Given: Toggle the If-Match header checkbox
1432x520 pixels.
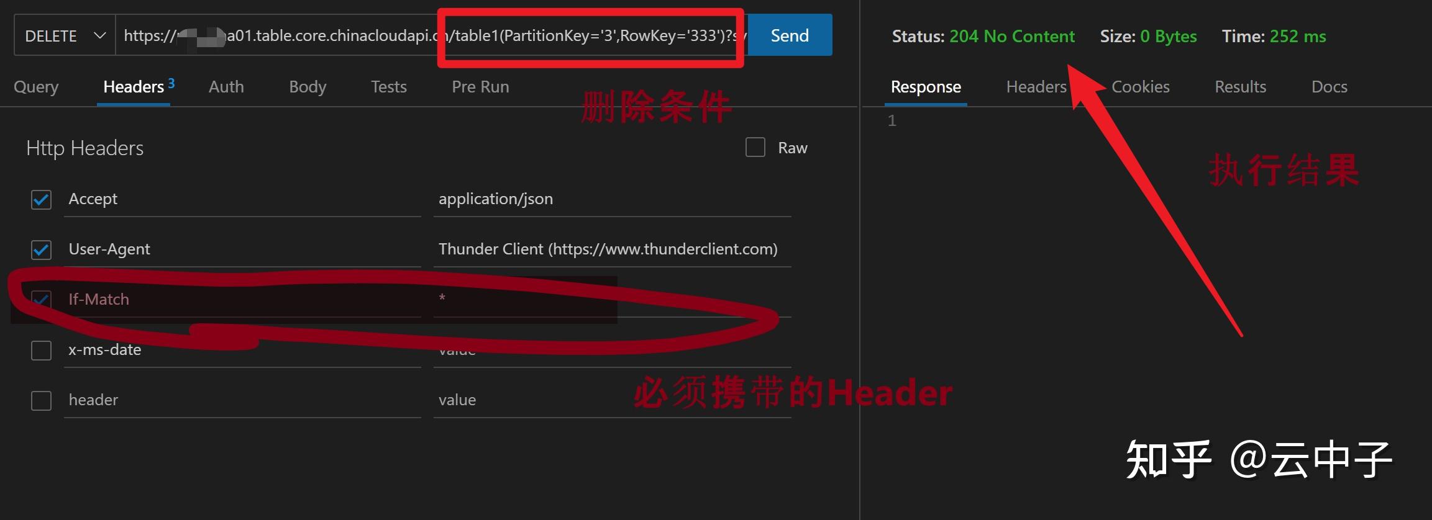Looking at the screenshot, I should coord(41,300).
